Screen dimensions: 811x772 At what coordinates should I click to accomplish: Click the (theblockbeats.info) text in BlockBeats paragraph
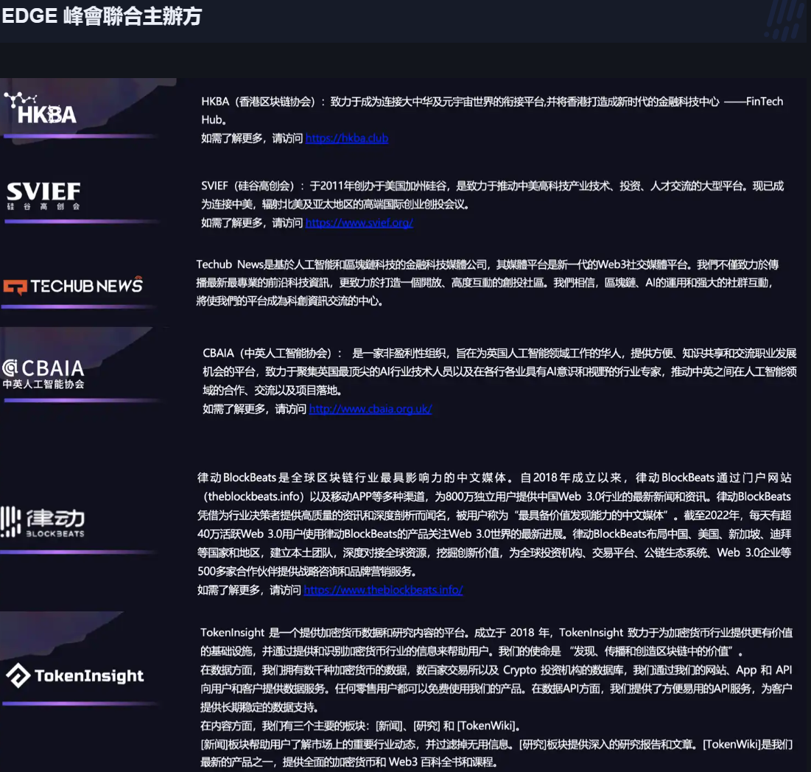[253, 497]
